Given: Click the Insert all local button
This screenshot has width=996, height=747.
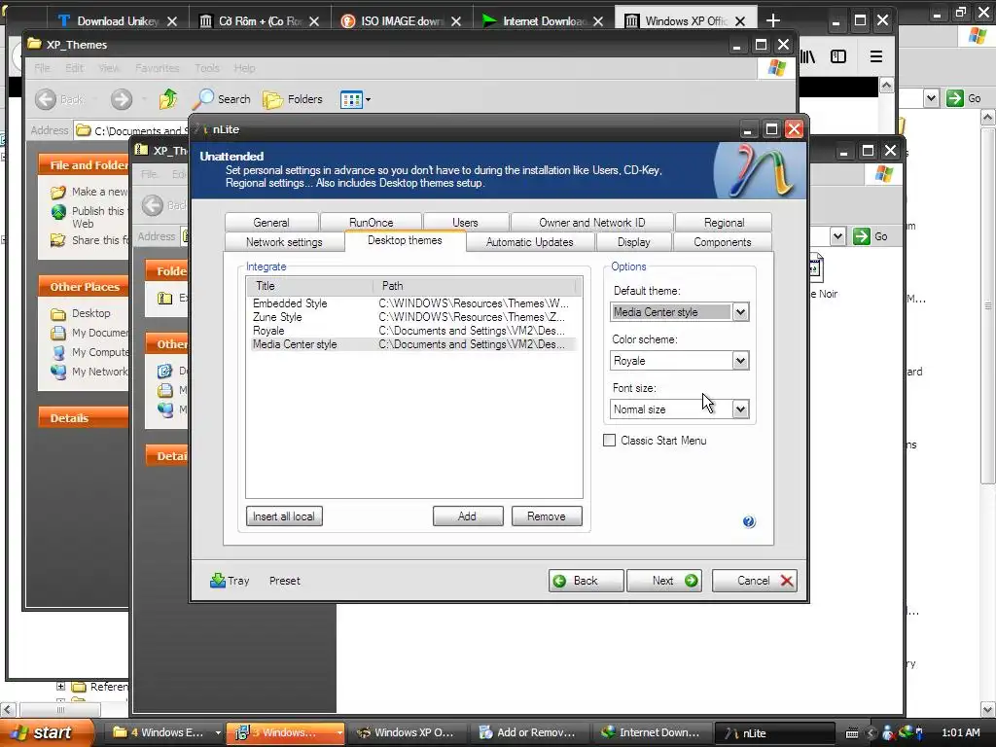Looking at the screenshot, I should pyautogui.click(x=284, y=516).
